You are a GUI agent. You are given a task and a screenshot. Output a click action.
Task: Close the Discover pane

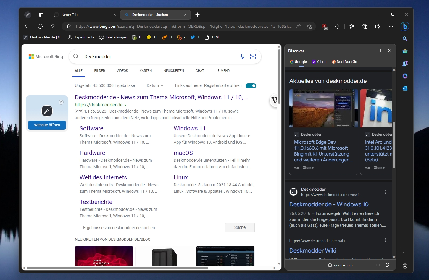(390, 51)
